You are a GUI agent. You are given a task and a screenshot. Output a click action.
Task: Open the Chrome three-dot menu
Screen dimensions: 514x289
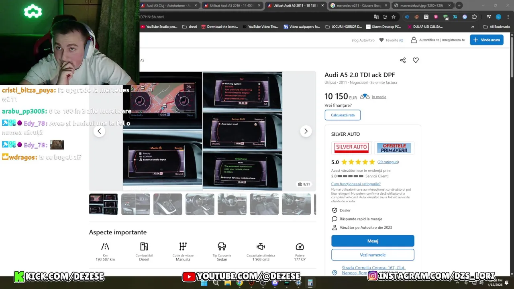507,17
